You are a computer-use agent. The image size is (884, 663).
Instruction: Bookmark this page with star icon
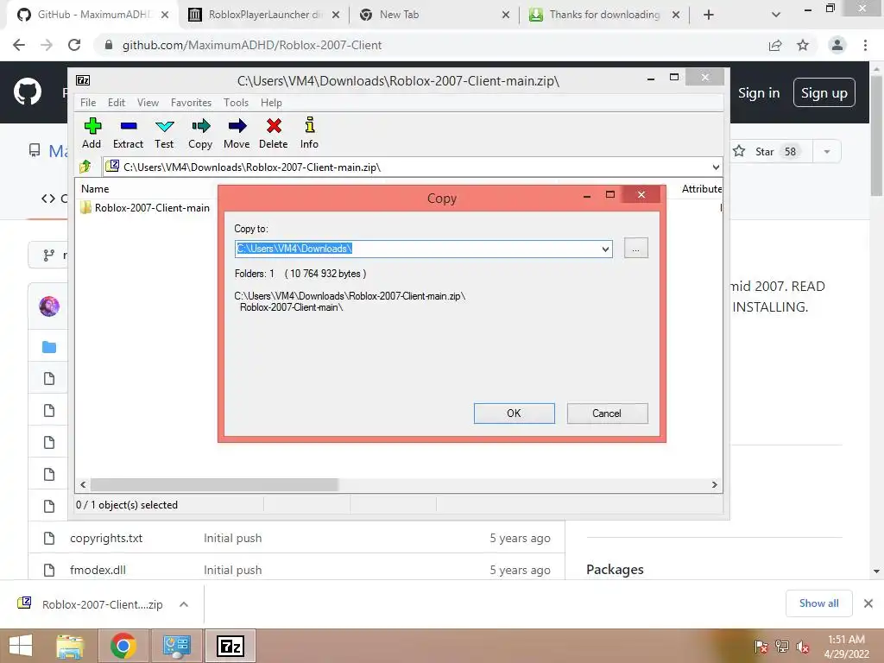pyautogui.click(x=803, y=45)
